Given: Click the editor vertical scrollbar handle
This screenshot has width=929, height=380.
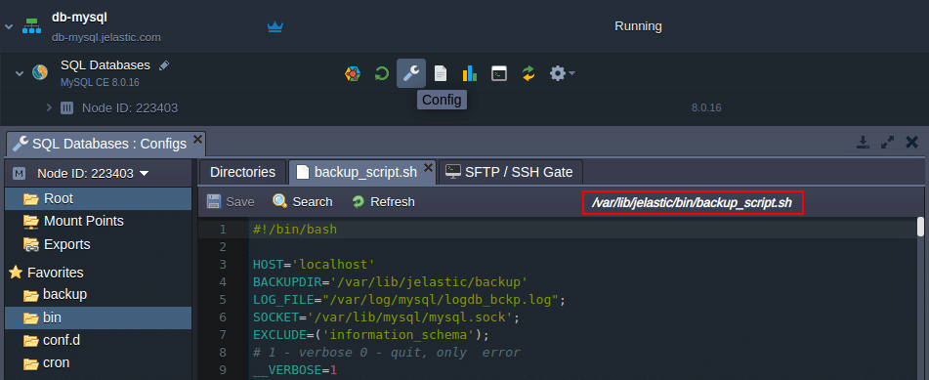Looking at the screenshot, I should click(x=921, y=227).
